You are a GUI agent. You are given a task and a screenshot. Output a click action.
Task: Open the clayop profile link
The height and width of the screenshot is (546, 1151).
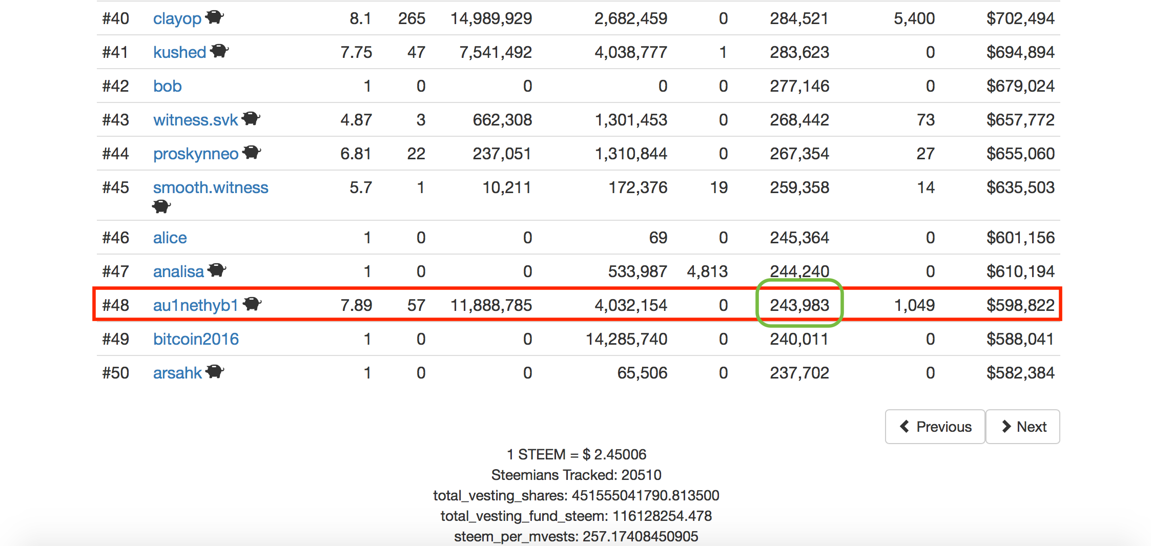point(177,19)
